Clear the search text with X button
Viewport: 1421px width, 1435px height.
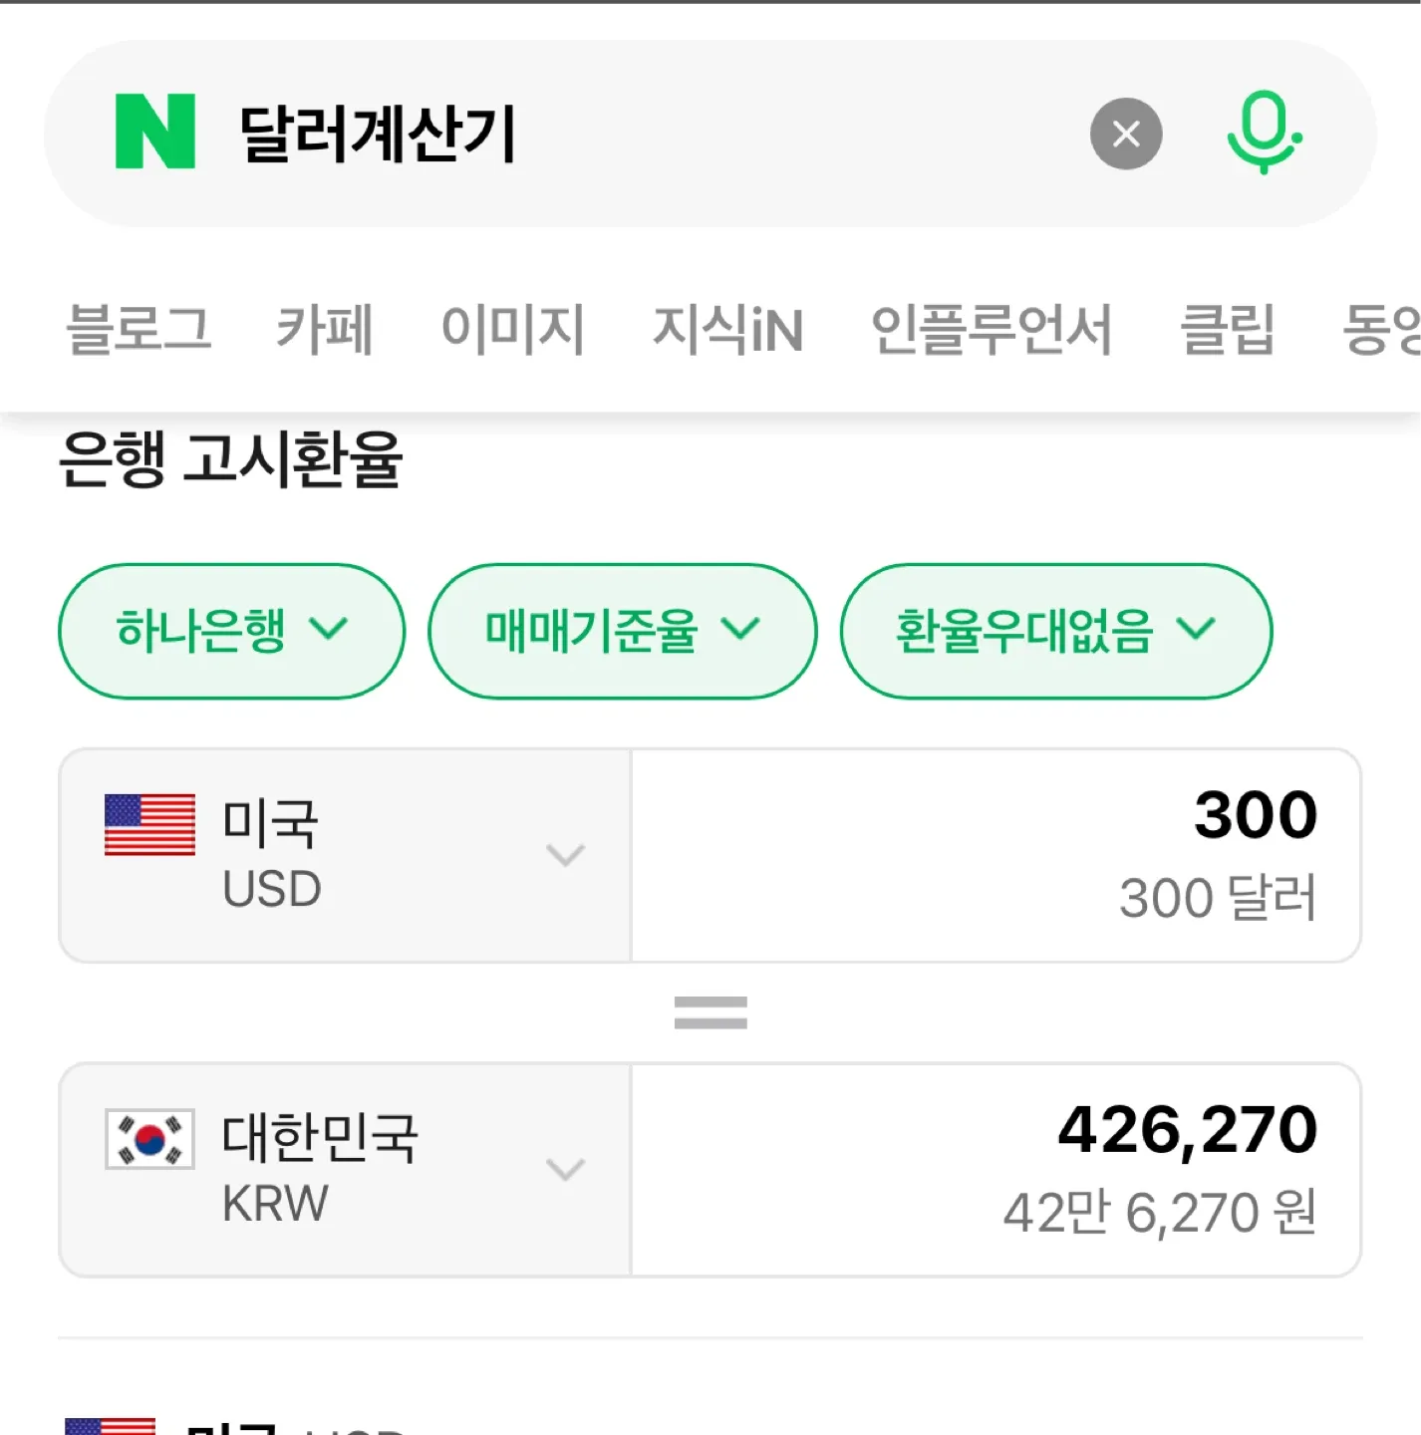(x=1126, y=134)
